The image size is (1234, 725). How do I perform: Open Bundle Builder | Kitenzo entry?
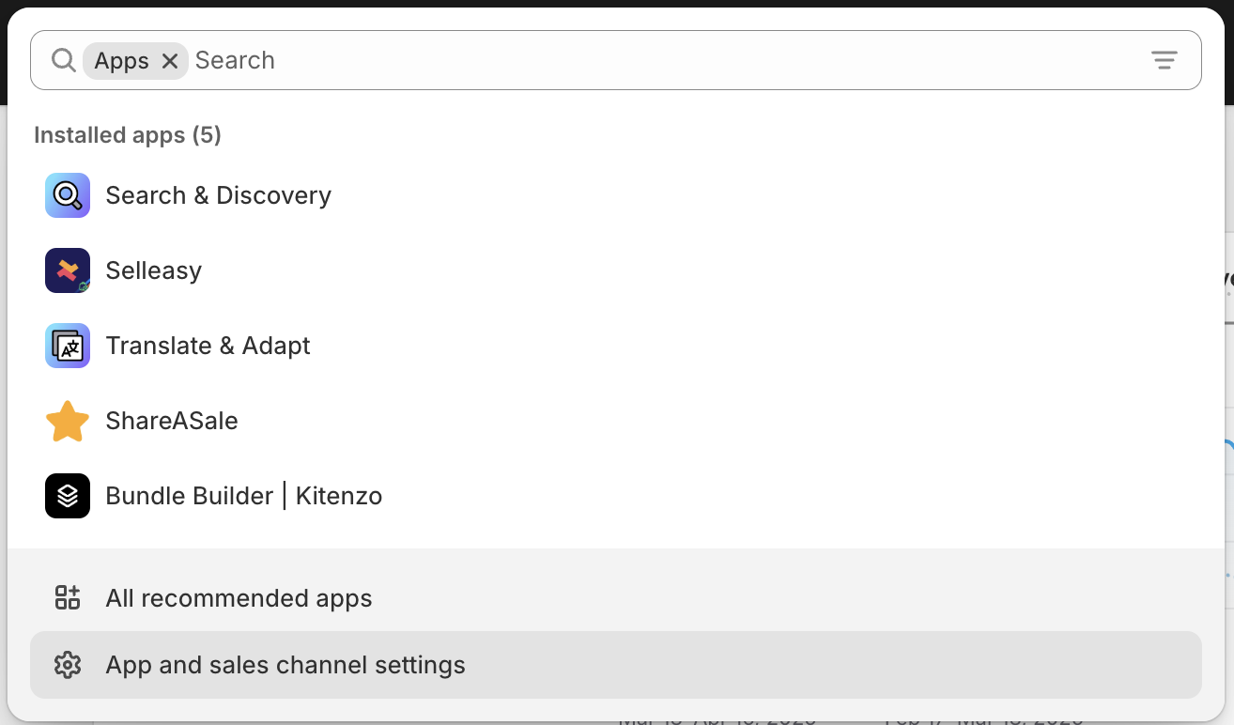[x=616, y=496]
